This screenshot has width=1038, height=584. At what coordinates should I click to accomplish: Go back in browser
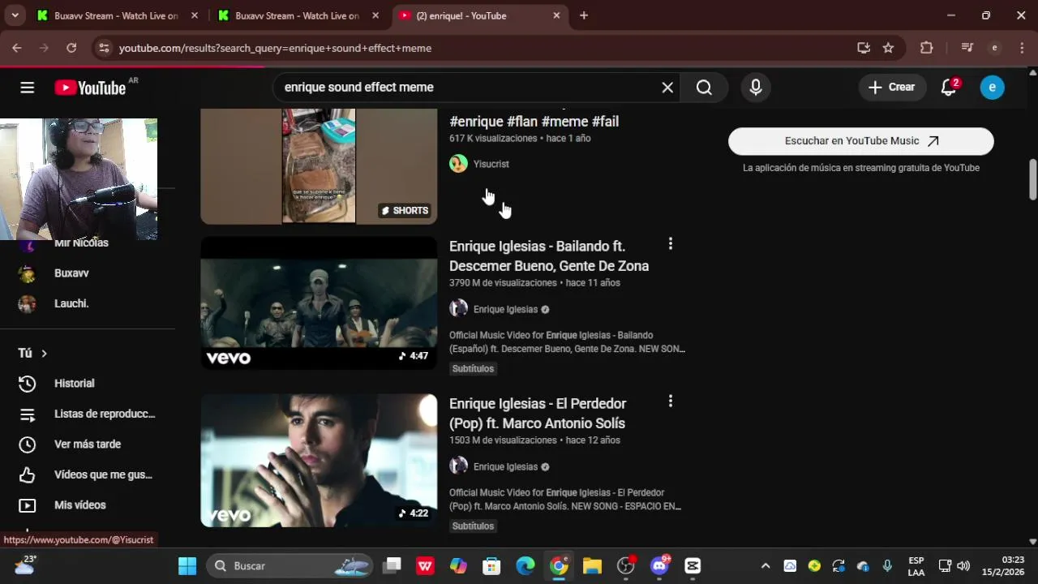tap(17, 48)
